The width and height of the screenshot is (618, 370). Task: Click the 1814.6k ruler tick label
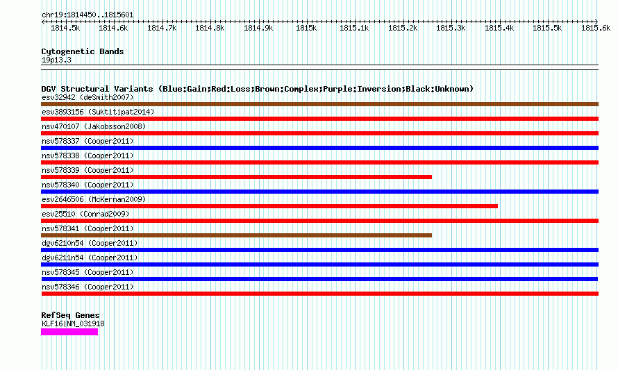tap(113, 28)
